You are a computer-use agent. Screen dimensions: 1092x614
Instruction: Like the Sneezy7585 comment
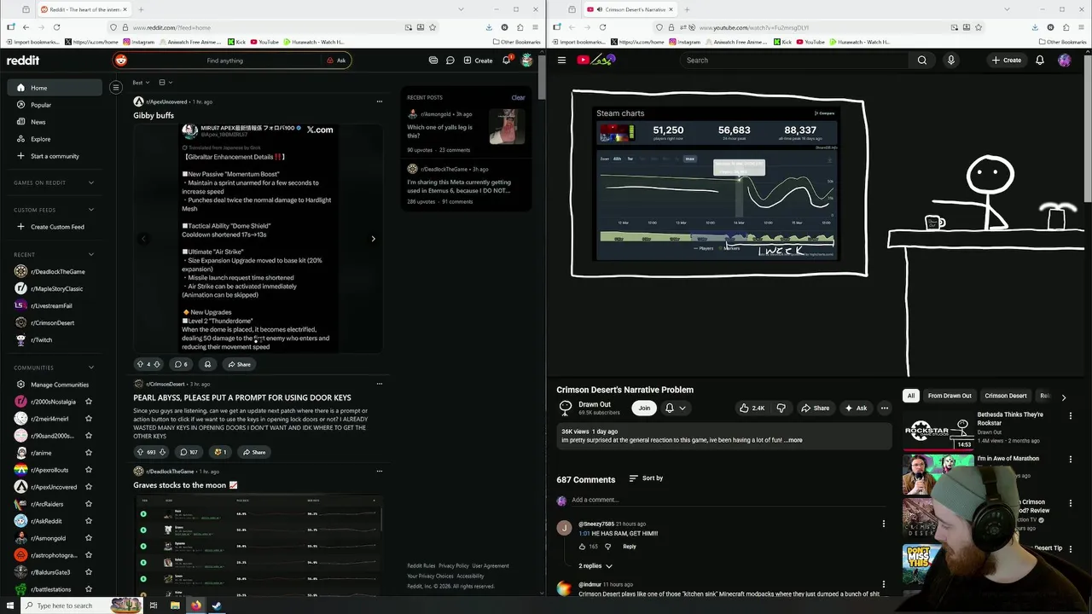583,546
